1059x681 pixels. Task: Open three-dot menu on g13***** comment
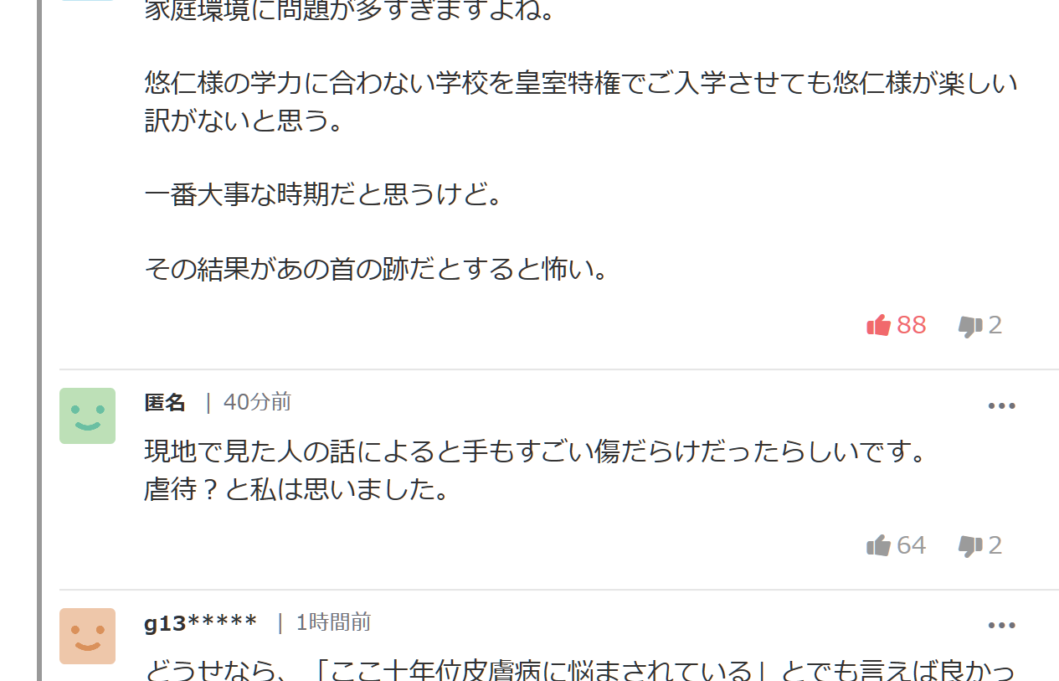[1001, 626]
